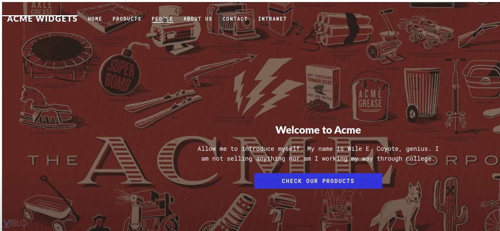Screen dimensions: 500x231
Task: Click the Check Our Products button
Action: 318,181
